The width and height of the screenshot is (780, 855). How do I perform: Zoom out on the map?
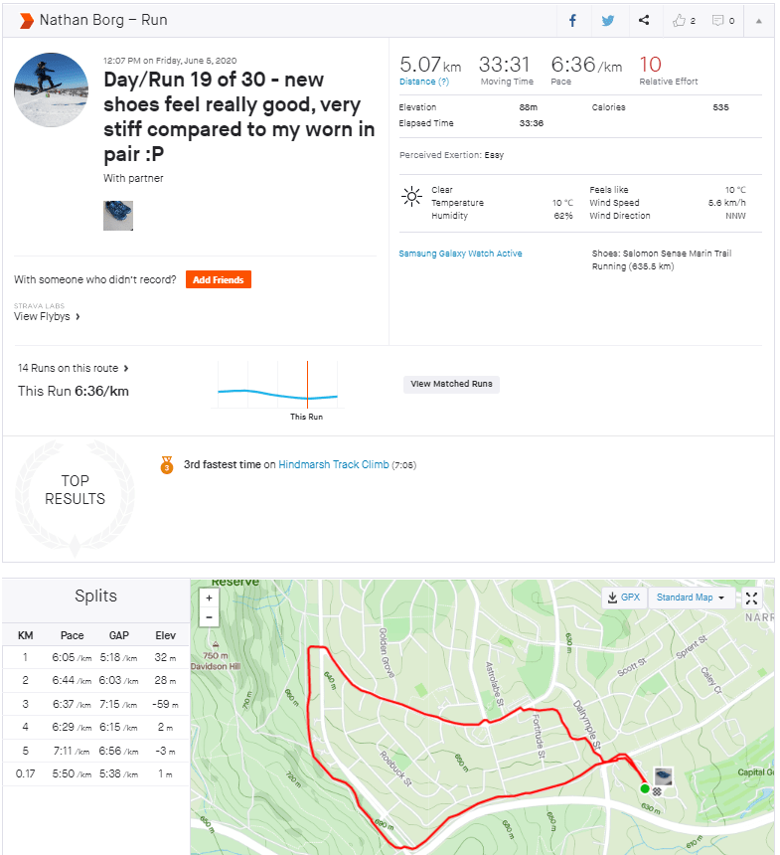tap(209, 616)
